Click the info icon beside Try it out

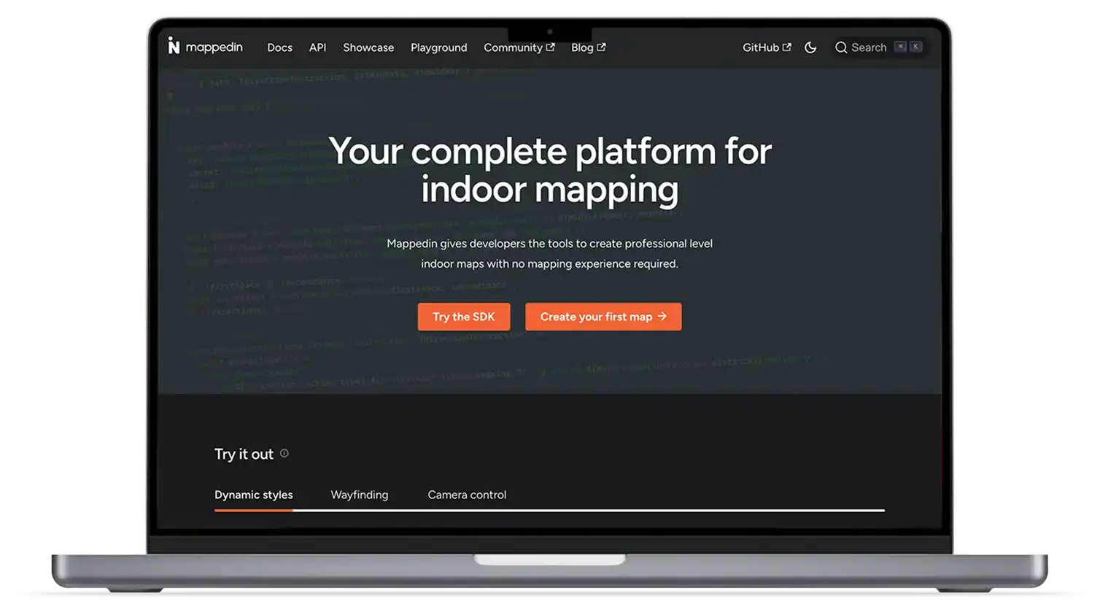tap(284, 453)
